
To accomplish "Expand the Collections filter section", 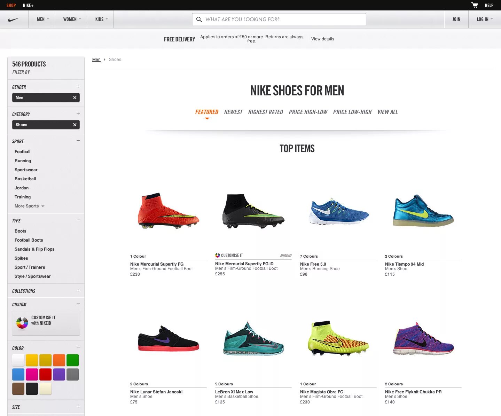I will click(78, 290).
